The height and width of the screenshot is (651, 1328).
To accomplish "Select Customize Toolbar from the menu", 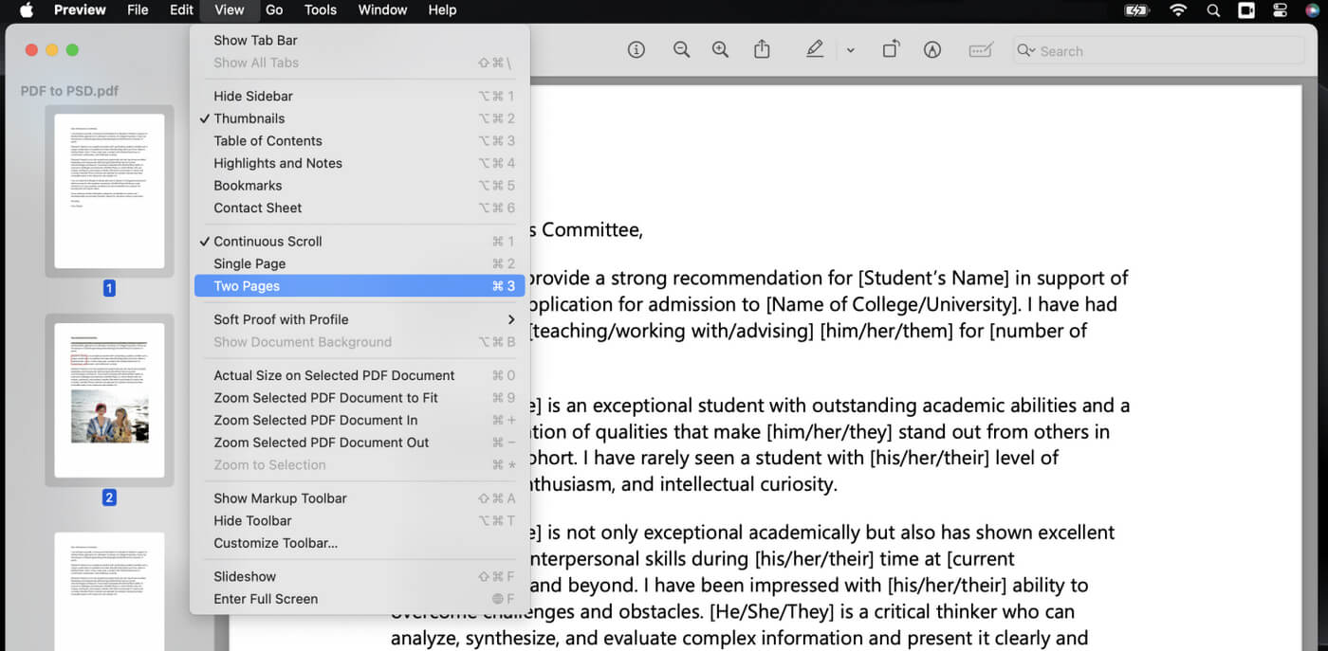I will click(x=279, y=542).
